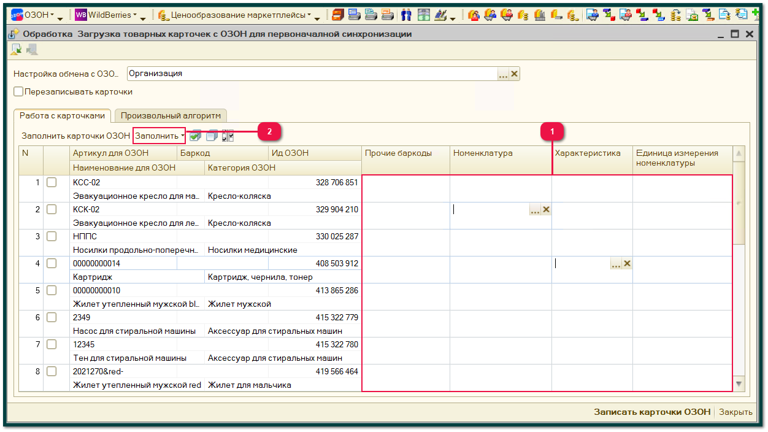Viewport: 768px width, 432px height.
Task: Invert row selection with the checkbox-arrows icon
Action: 227,136
